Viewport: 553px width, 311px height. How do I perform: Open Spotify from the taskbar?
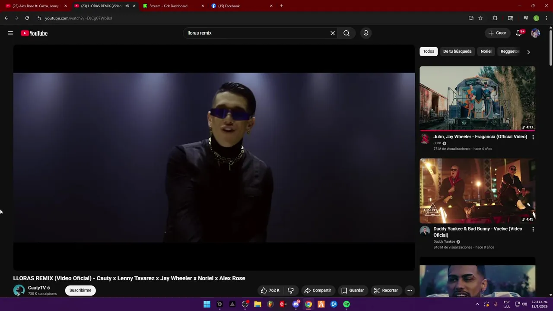[x=346, y=304]
